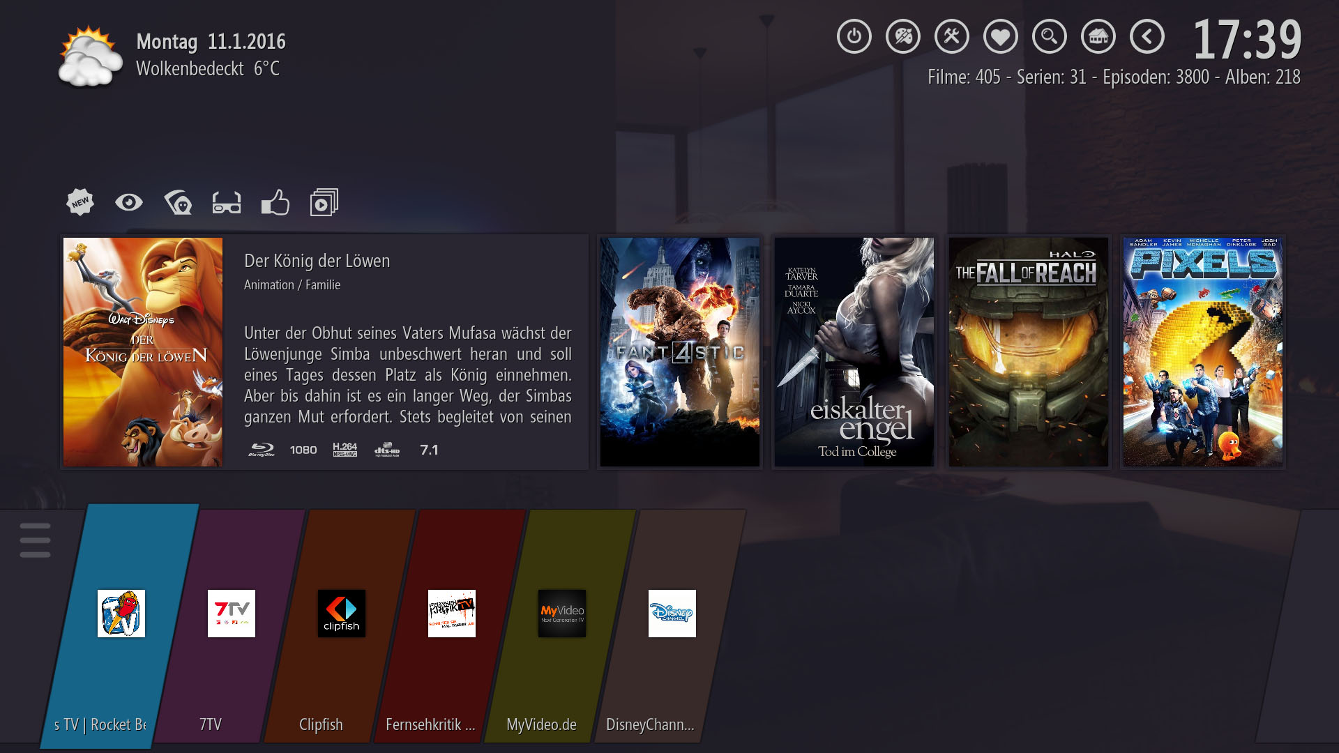This screenshot has height=753, width=1339.
Task: Select the Der König der Löwen poster
Action: [x=143, y=352]
